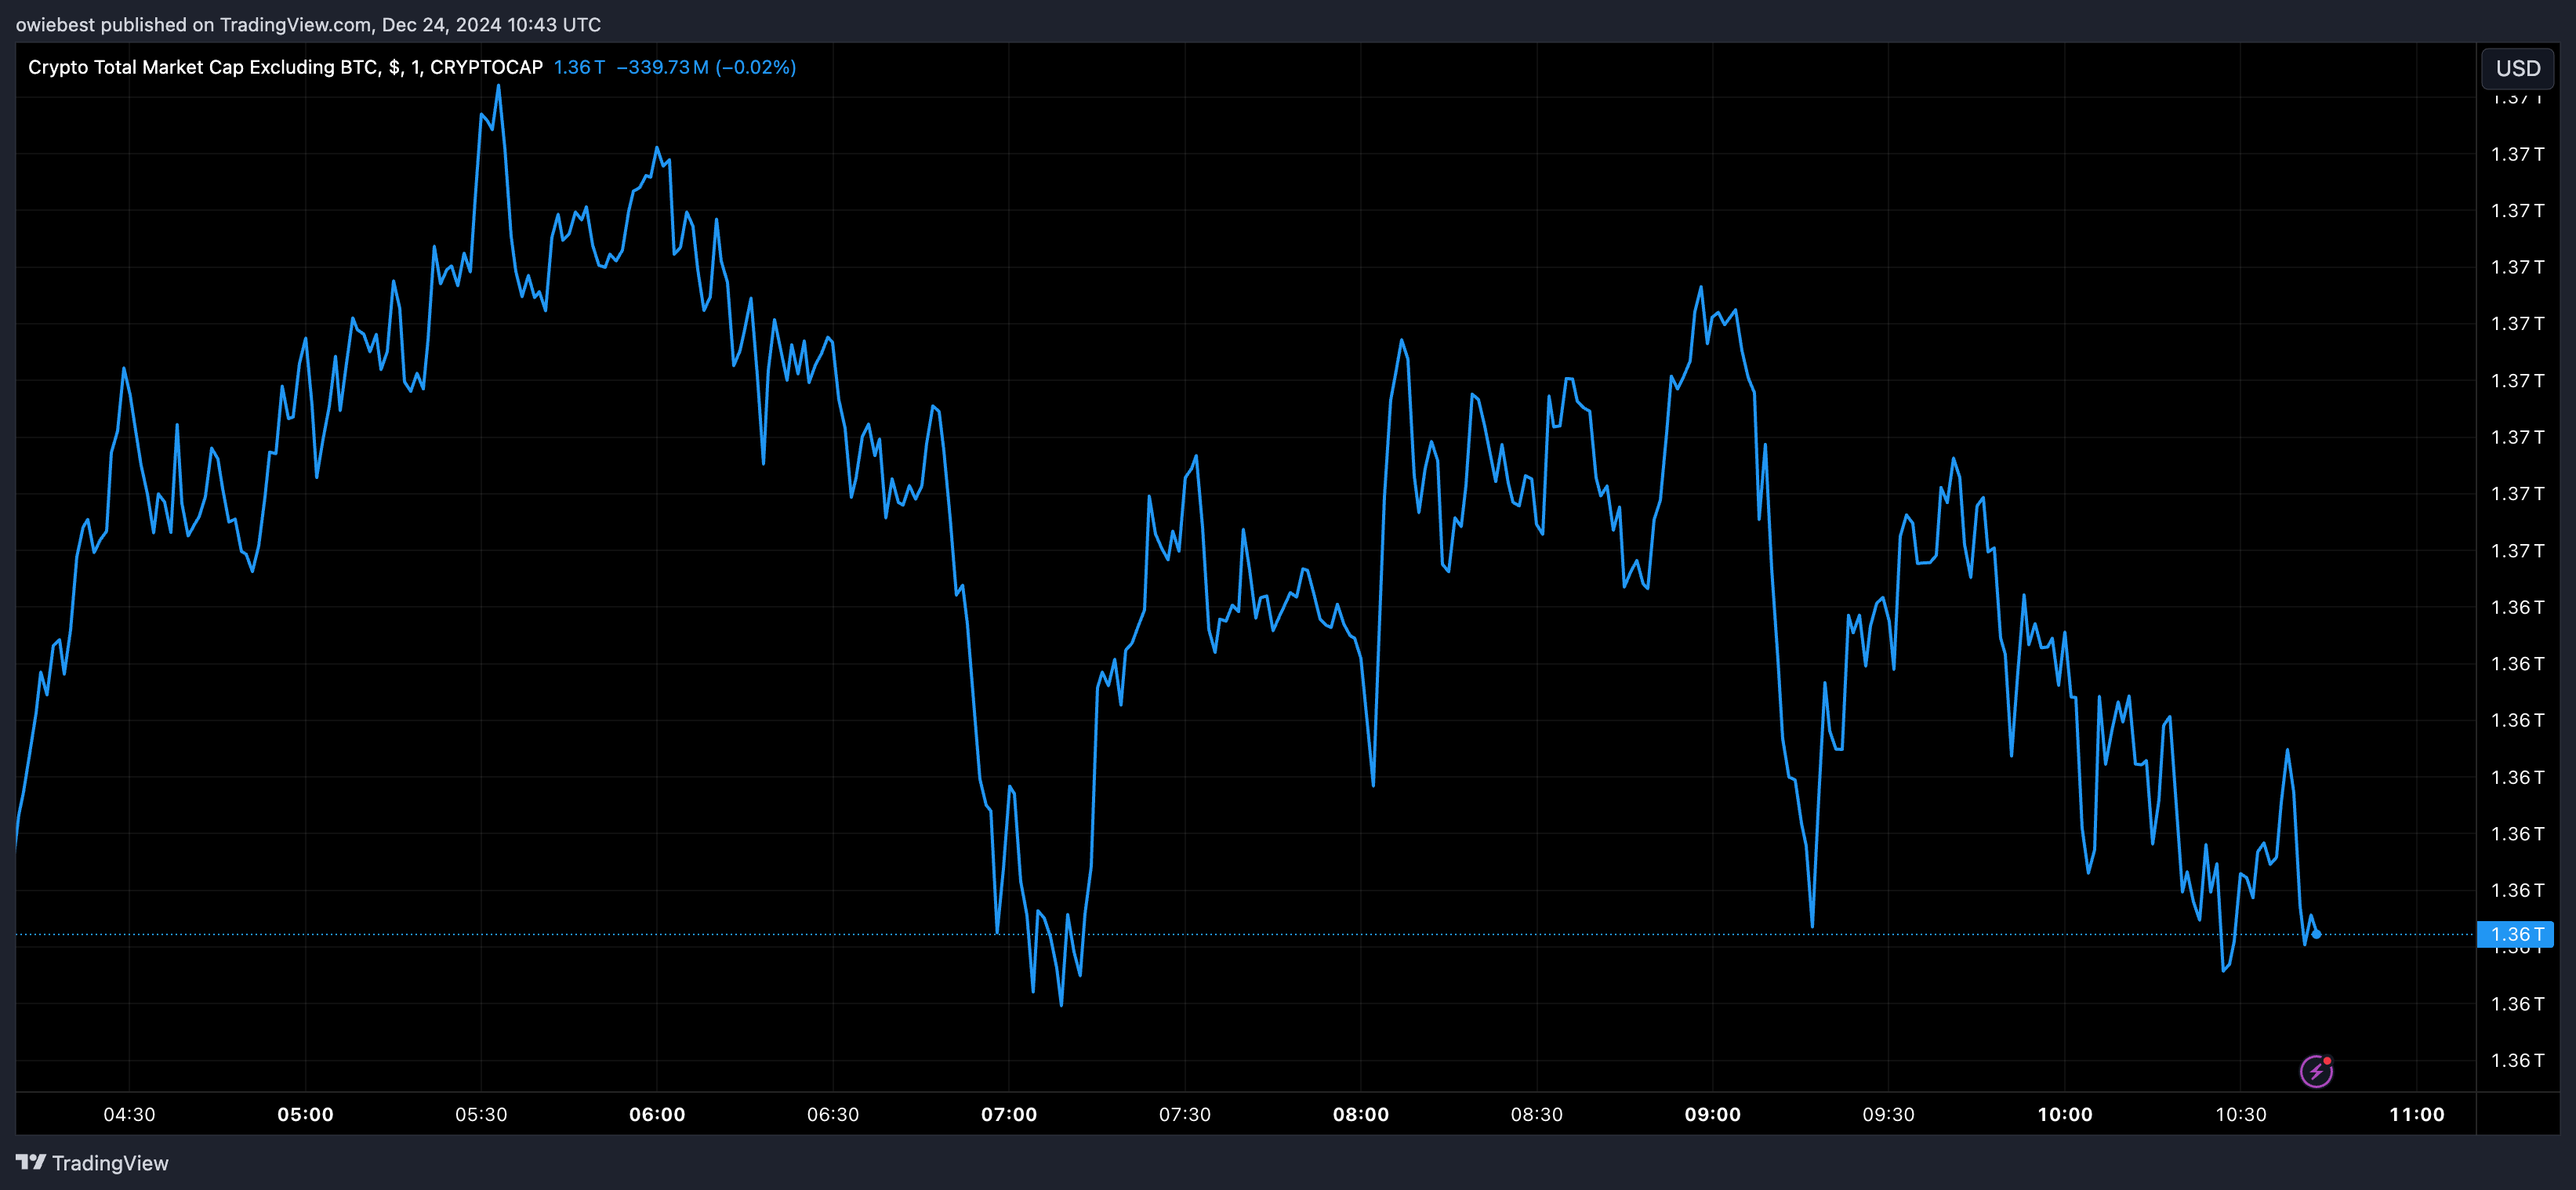Screen dimensions: 2576x1190
Task: Click the 05:30 time axis label
Action: (x=481, y=1114)
